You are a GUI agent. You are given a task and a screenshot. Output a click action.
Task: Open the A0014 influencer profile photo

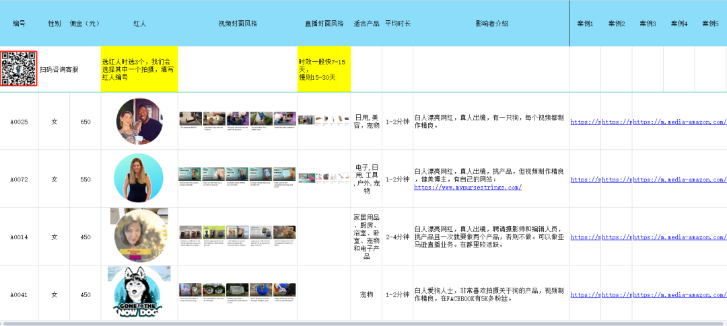tap(139, 236)
